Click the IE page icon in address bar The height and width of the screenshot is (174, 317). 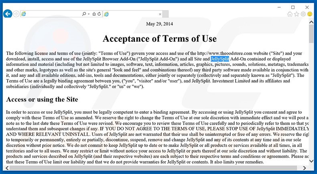(x=24, y=14)
